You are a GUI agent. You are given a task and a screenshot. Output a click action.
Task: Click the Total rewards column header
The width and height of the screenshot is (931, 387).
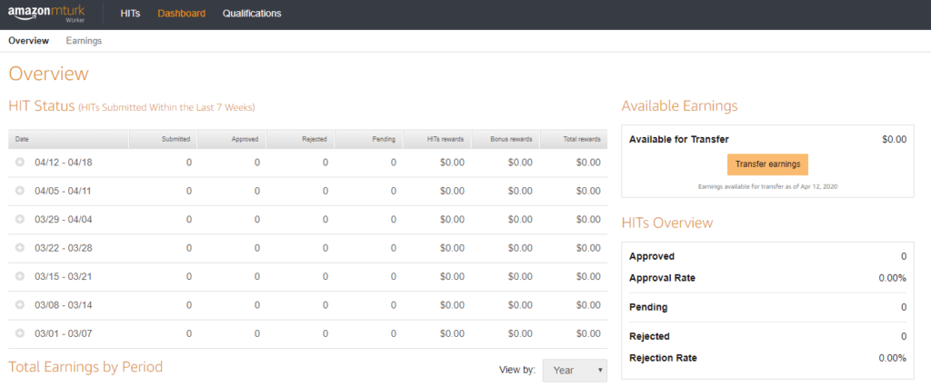[574, 139]
